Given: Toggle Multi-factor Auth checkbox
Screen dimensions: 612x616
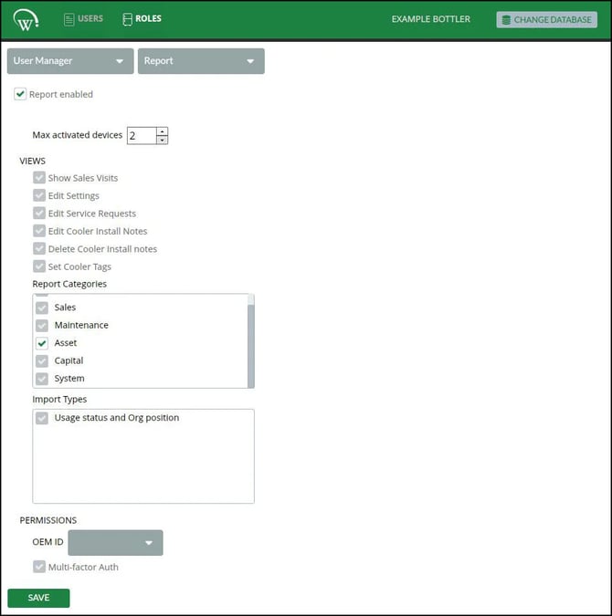Looking at the screenshot, I should point(39,567).
